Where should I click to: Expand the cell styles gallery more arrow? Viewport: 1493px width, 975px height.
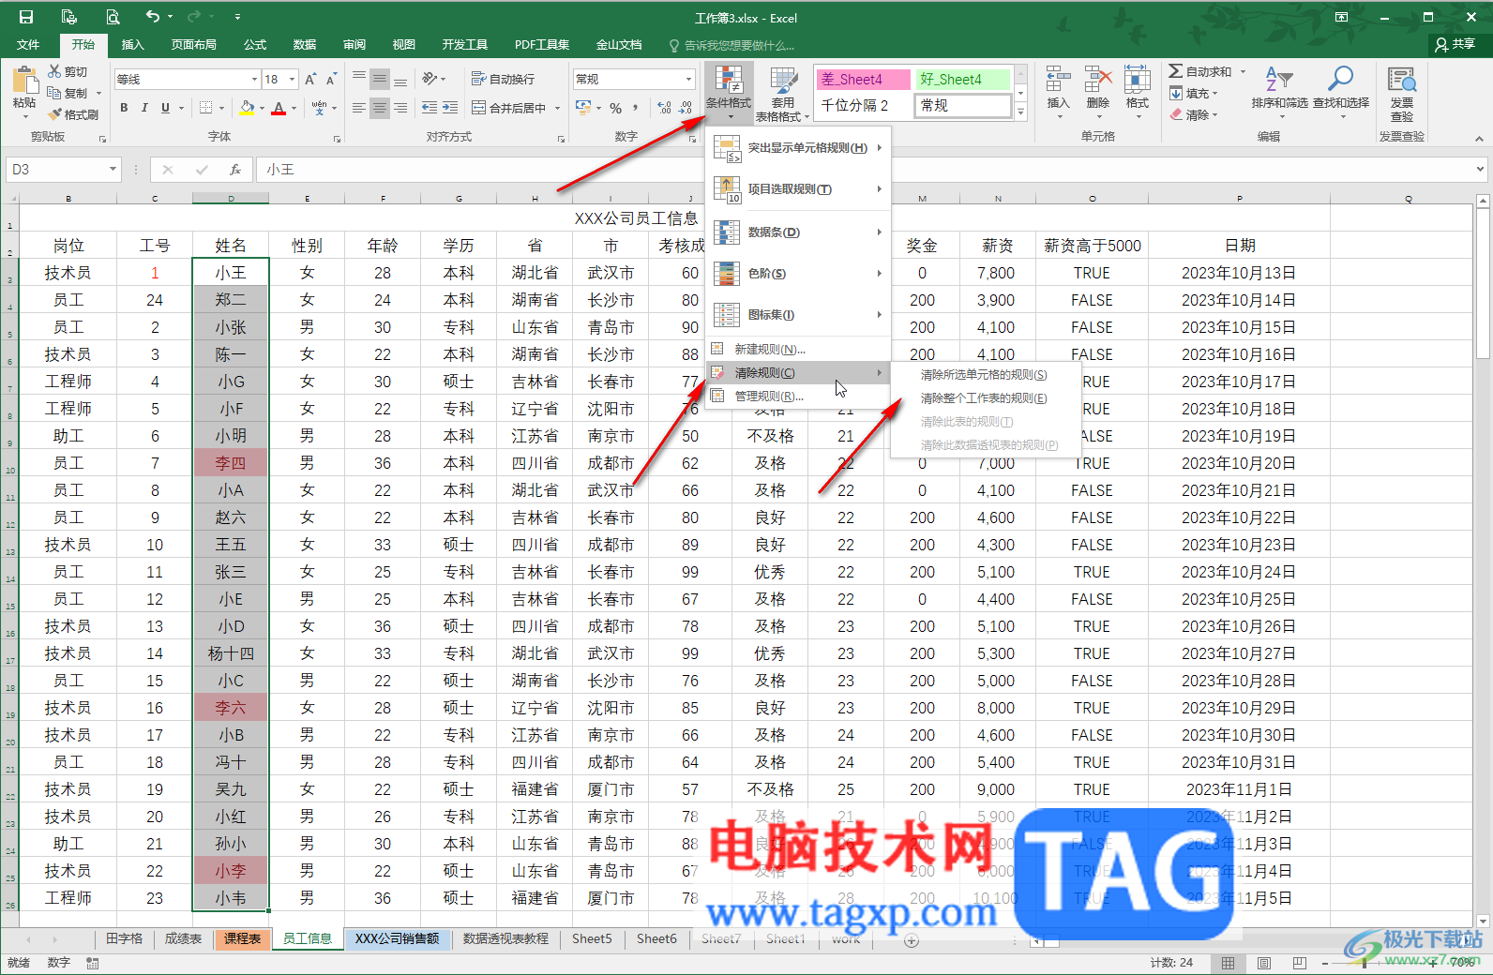coord(1021,112)
